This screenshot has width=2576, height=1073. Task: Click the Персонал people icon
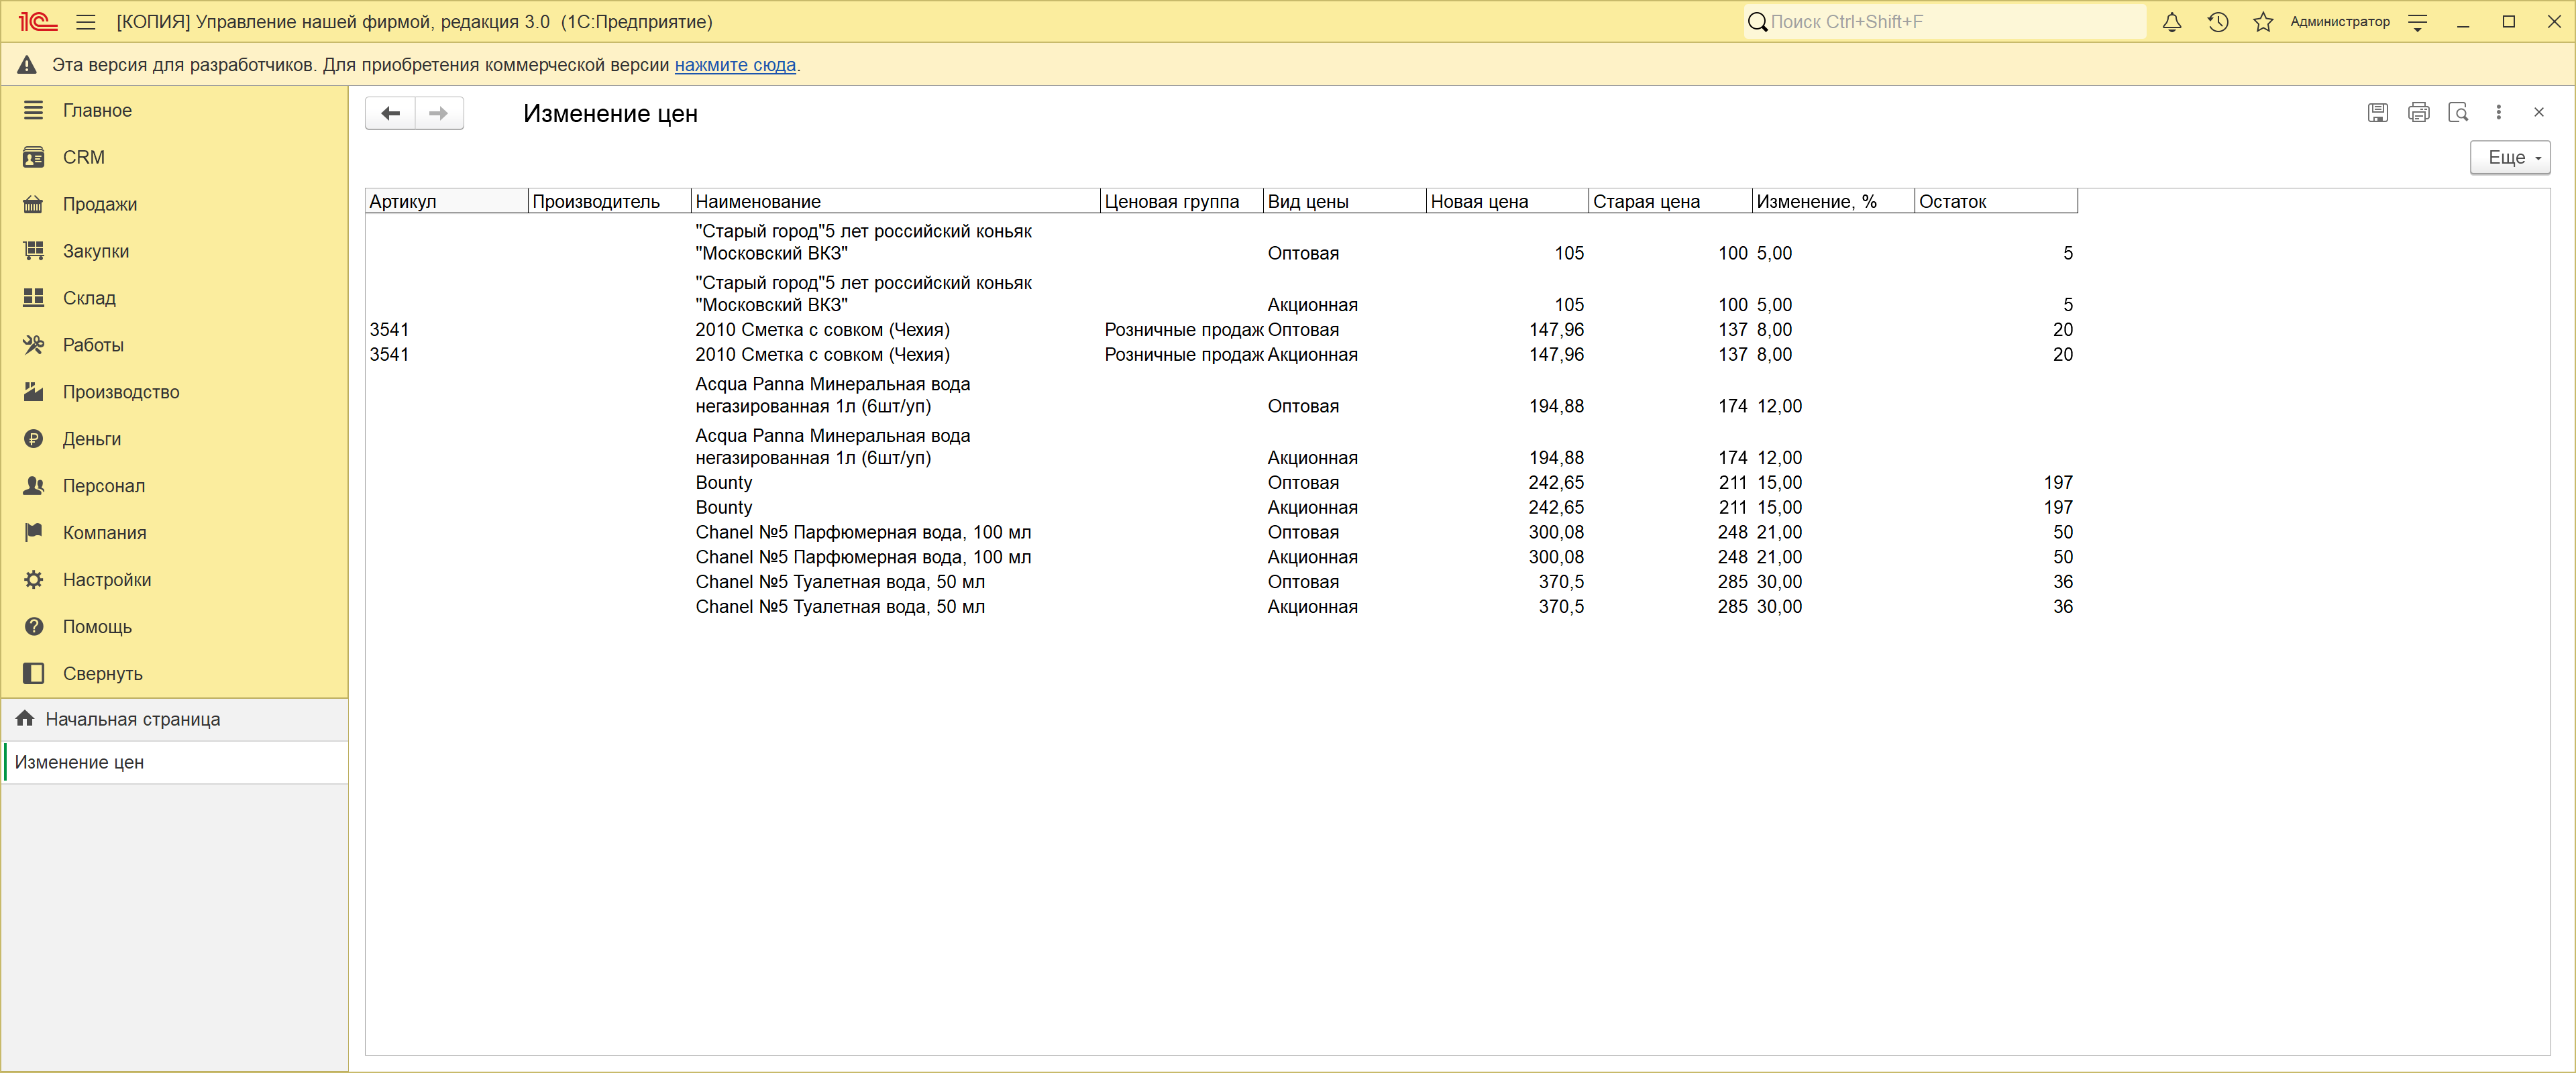click(33, 486)
